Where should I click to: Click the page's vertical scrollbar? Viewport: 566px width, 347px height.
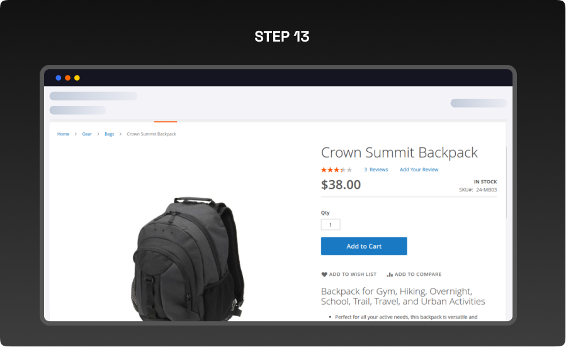click(506, 183)
